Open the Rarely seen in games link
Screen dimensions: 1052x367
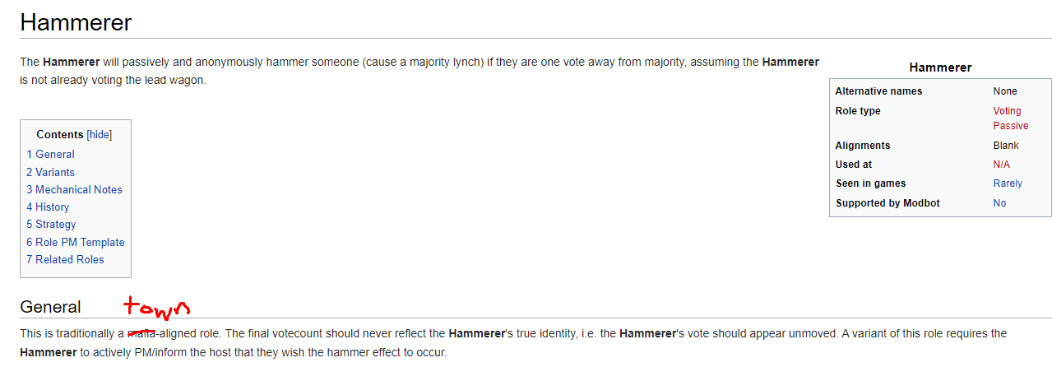(x=1008, y=183)
